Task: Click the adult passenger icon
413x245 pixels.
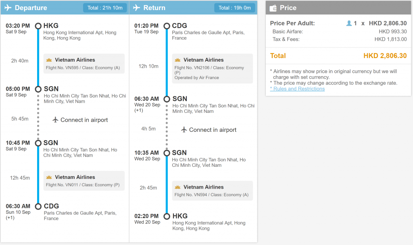Action: (x=349, y=23)
